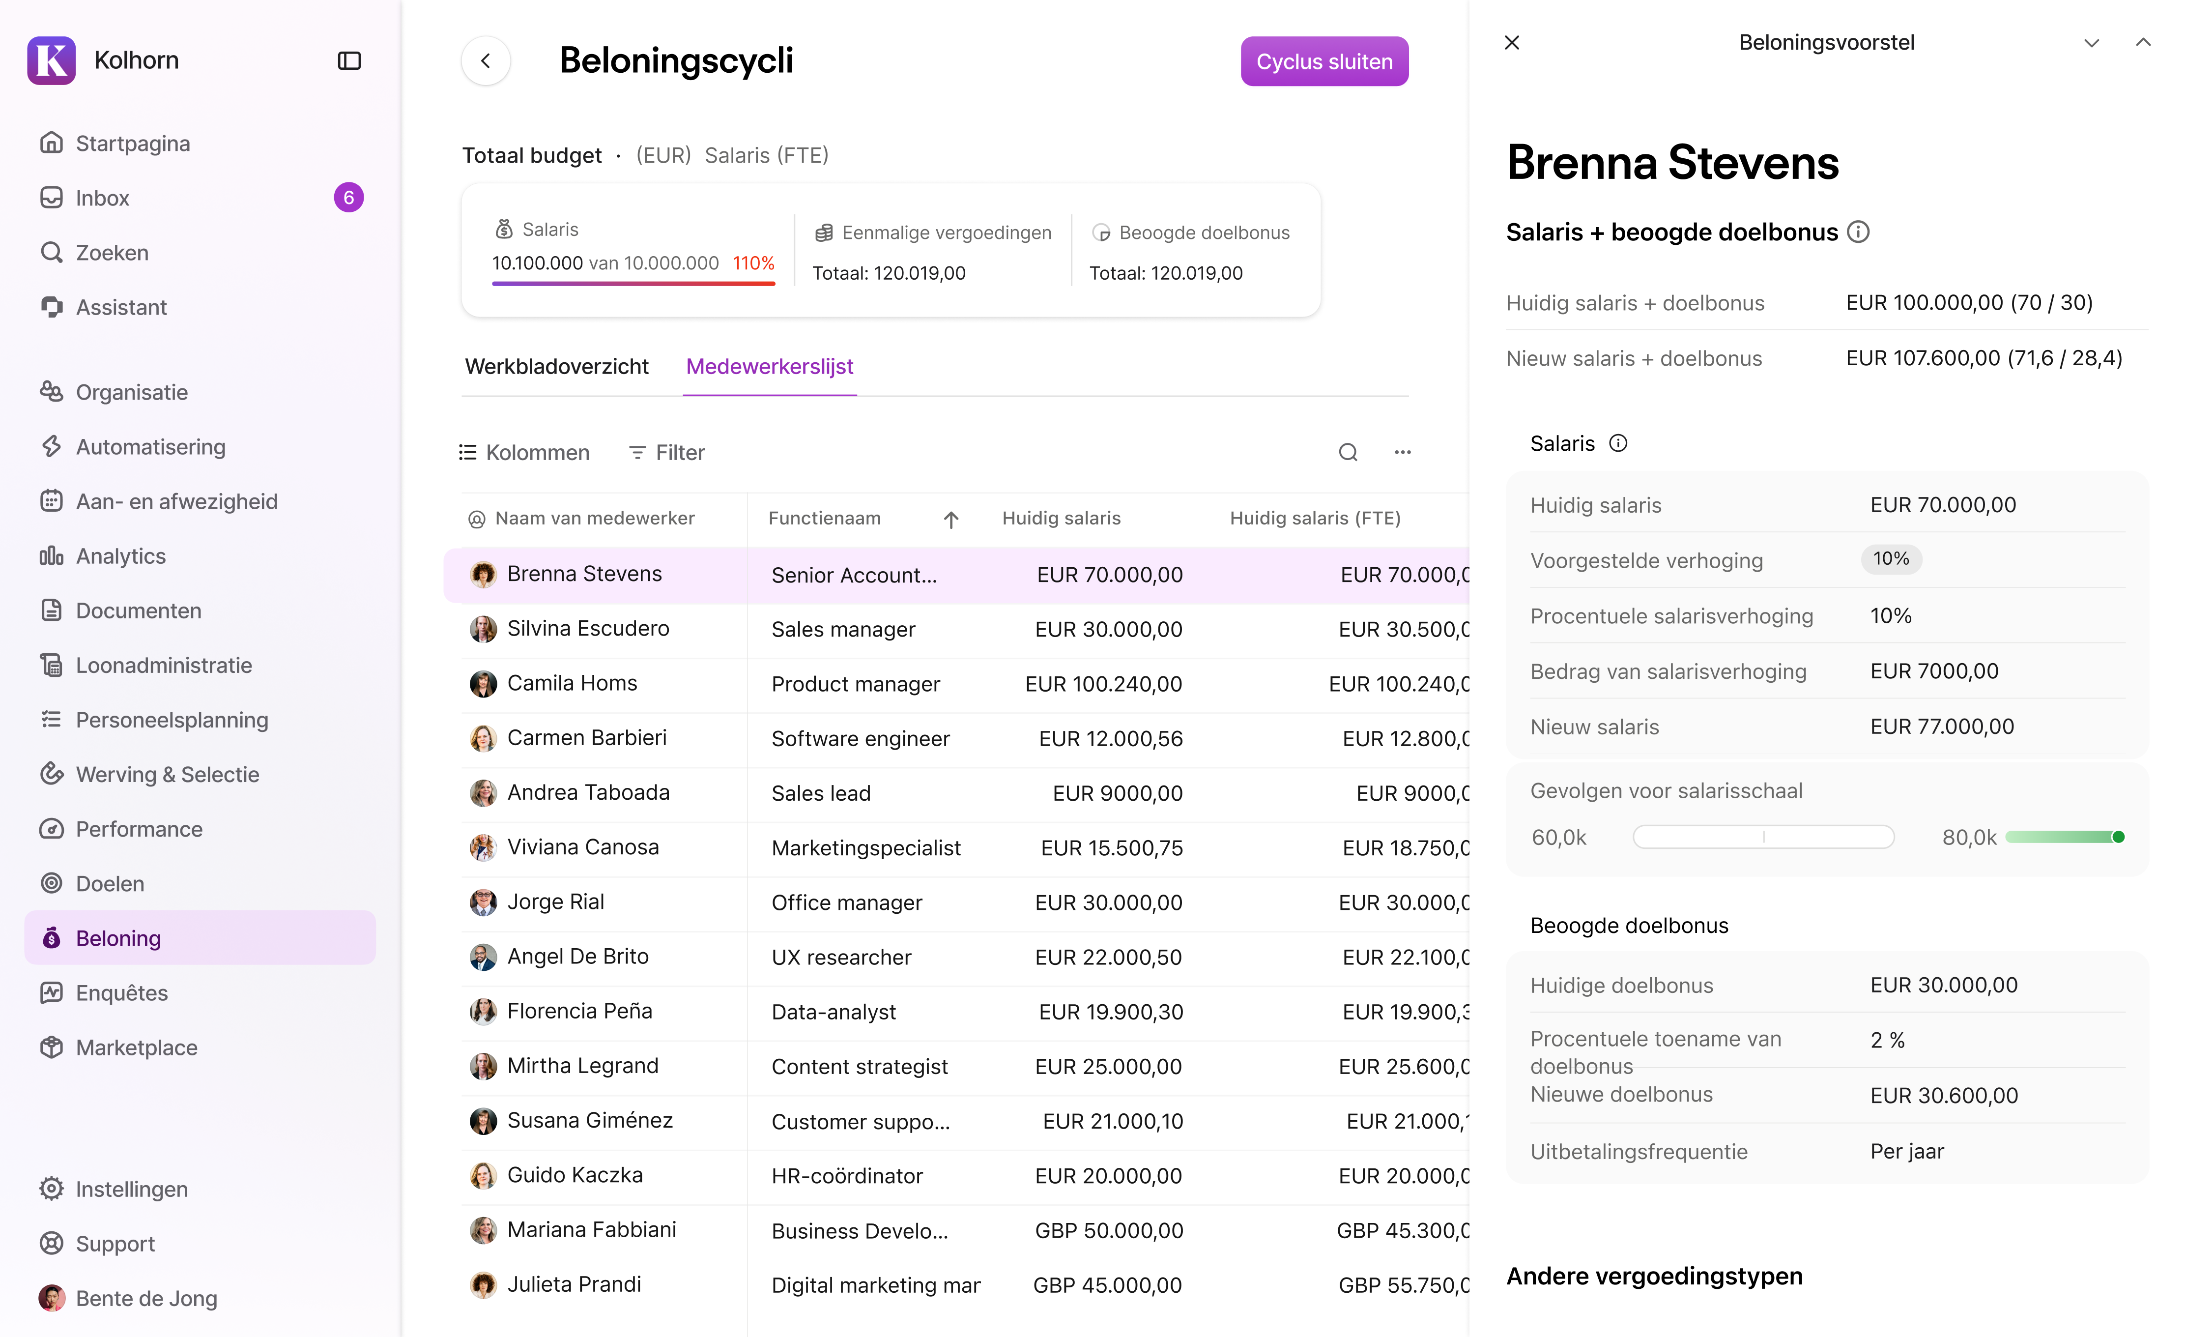This screenshot has height=1337, width=2186.
Task: Collapse the sidebar panel icon
Action: tap(348, 60)
